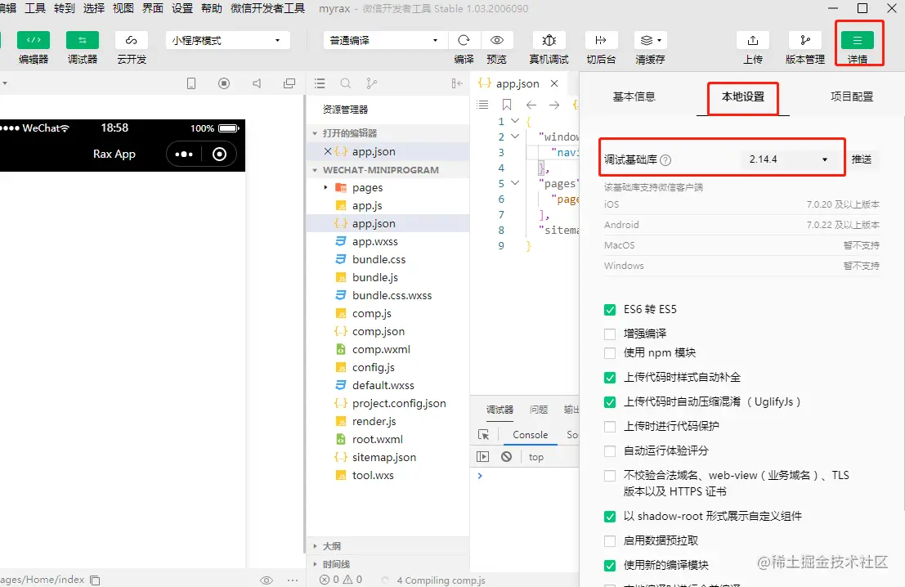Clear the console with the block icon
Viewport: 905px width, 587px height.
point(506,456)
